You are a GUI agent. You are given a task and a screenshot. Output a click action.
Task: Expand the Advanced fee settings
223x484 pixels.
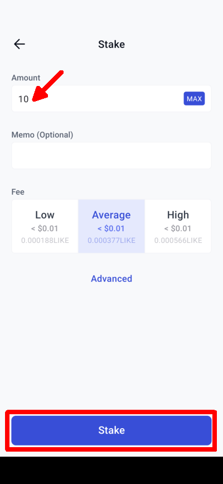click(111, 279)
